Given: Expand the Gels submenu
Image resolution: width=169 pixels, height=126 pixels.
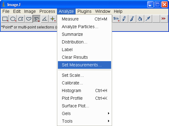Looking at the screenshot, I should (85, 113).
